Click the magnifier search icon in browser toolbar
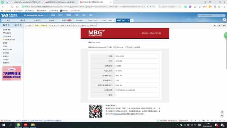The height and width of the screenshot is (128, 227). coord(200,7)
